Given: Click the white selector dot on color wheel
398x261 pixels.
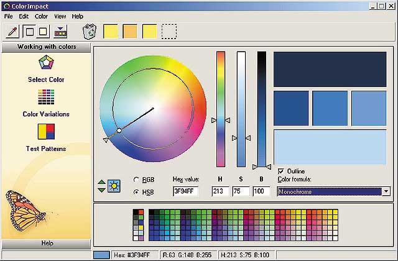Looking at the screenshot, I should 119,130.
